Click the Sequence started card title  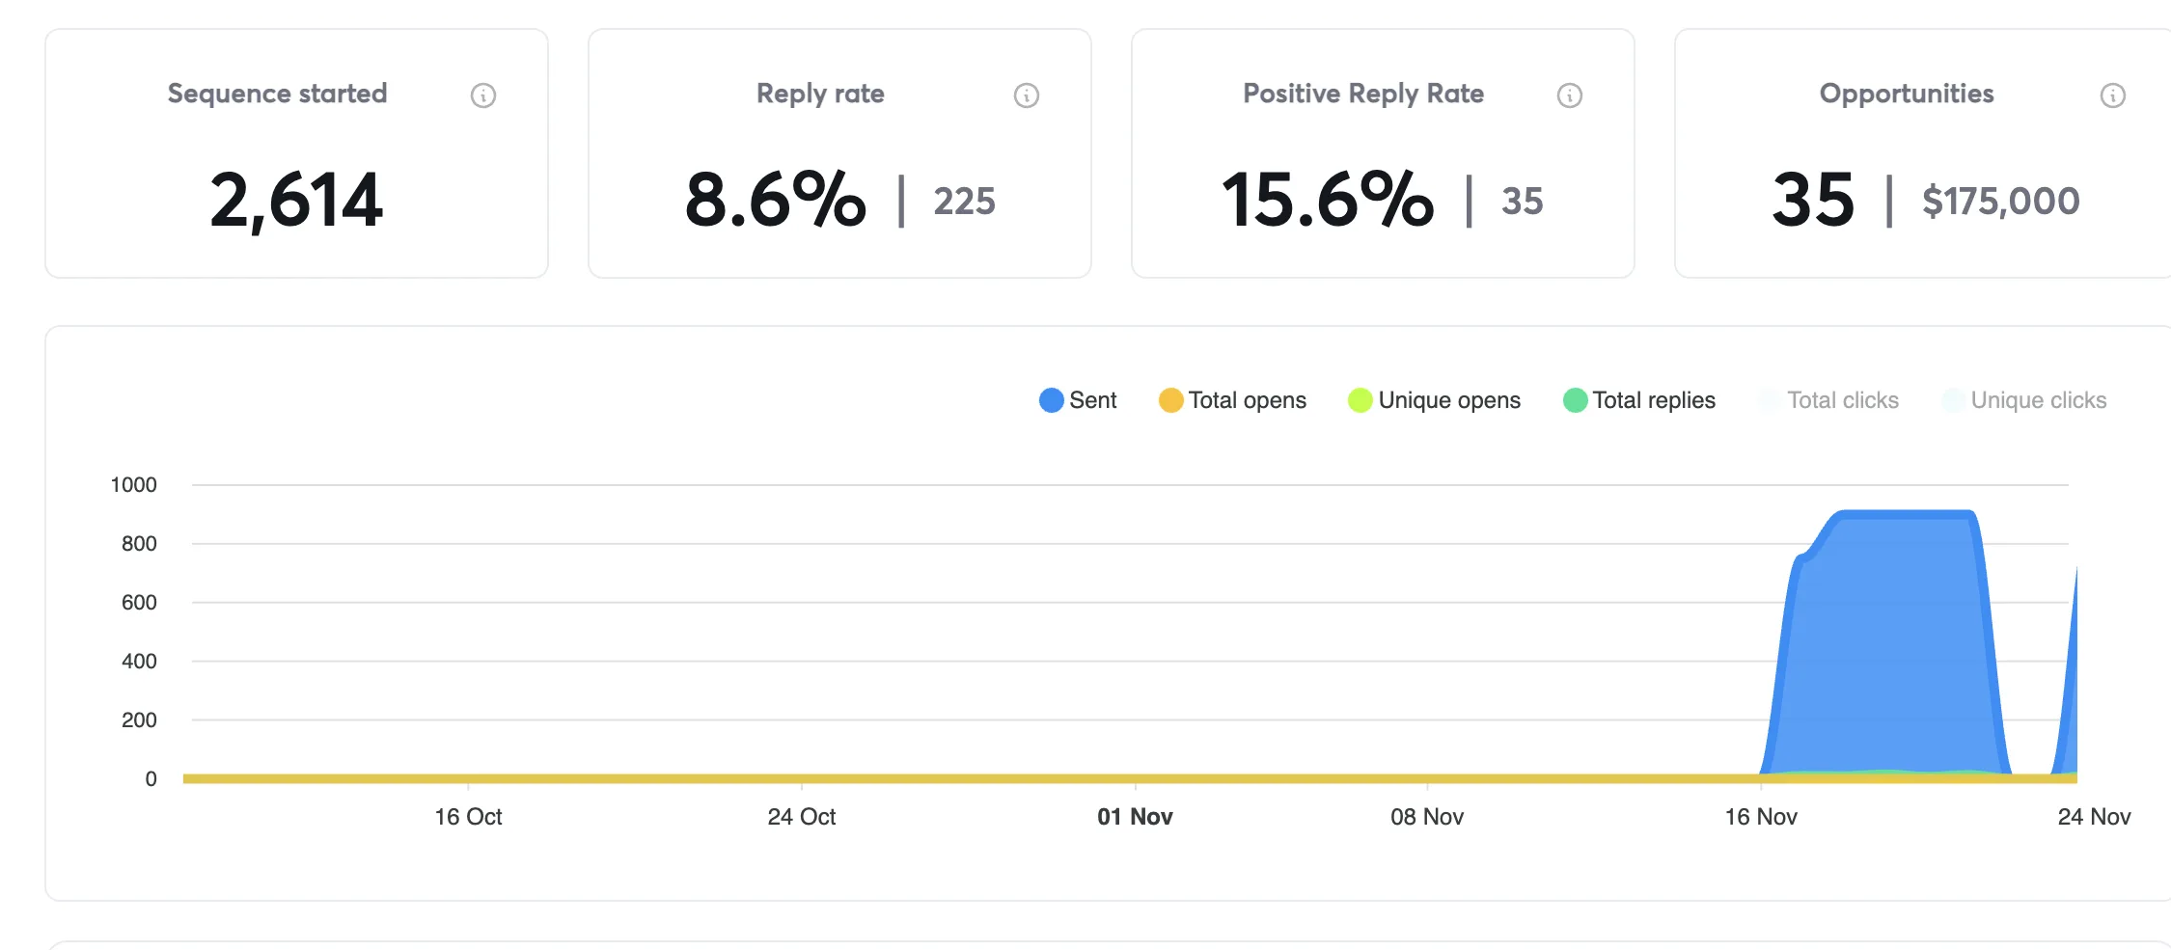coord(277,94)
